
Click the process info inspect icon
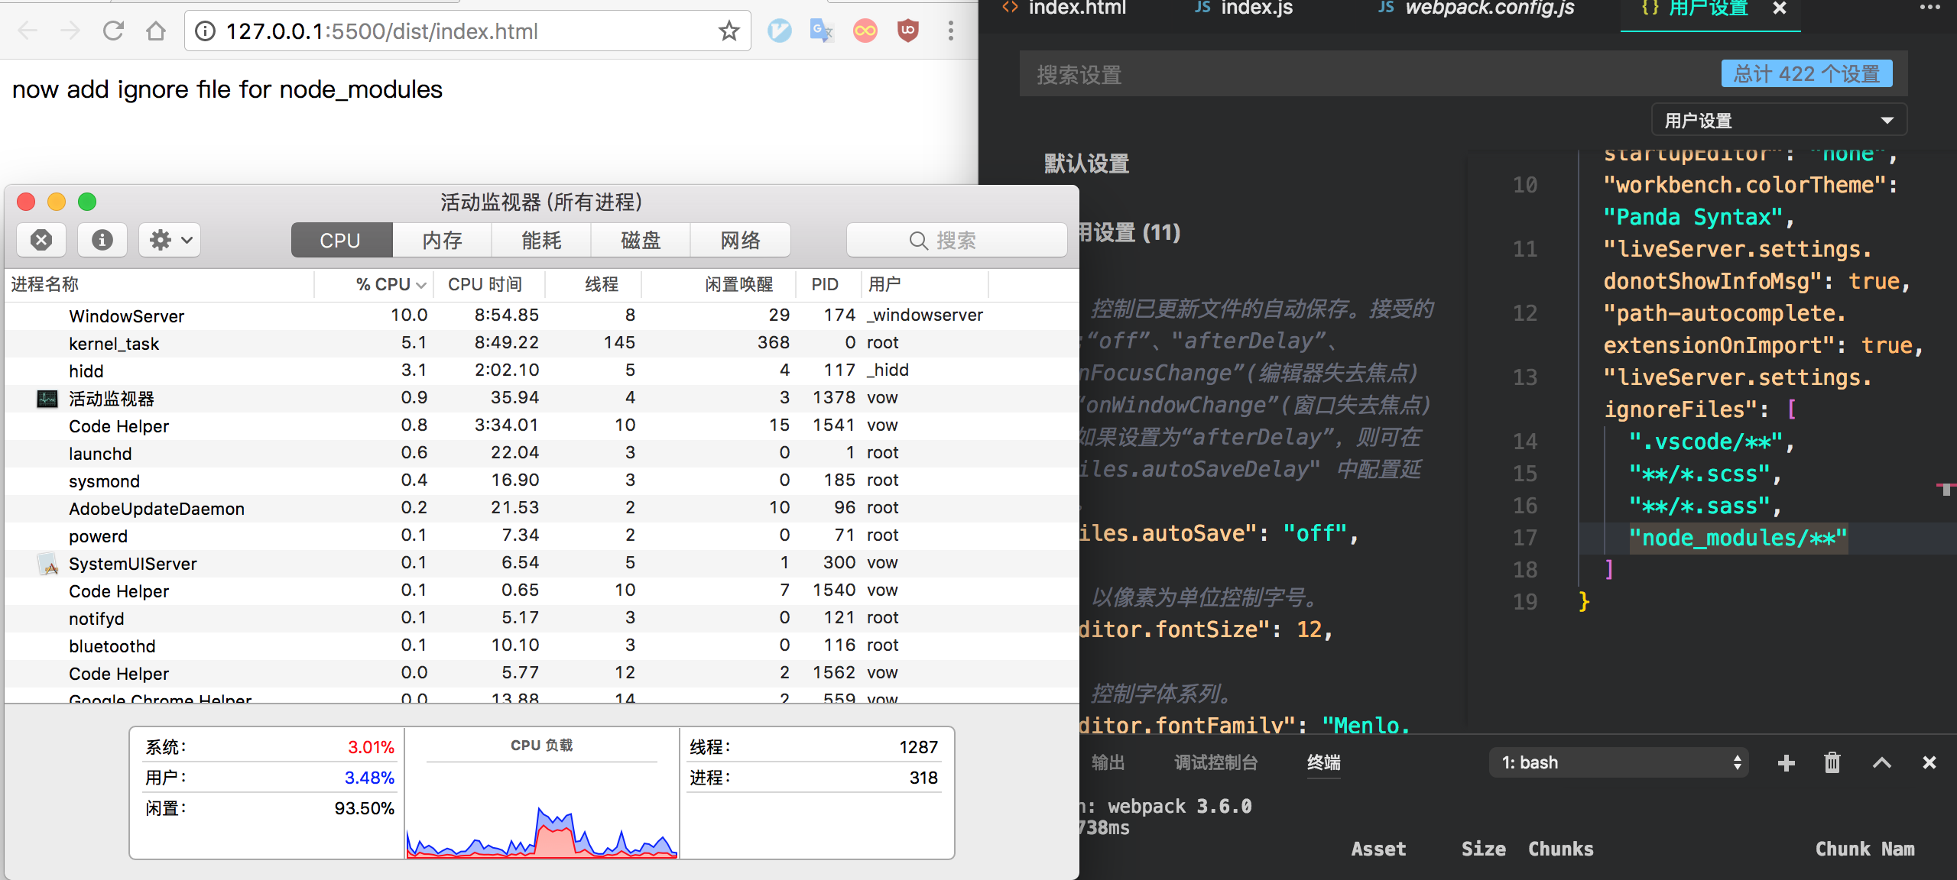coord(102,241)
